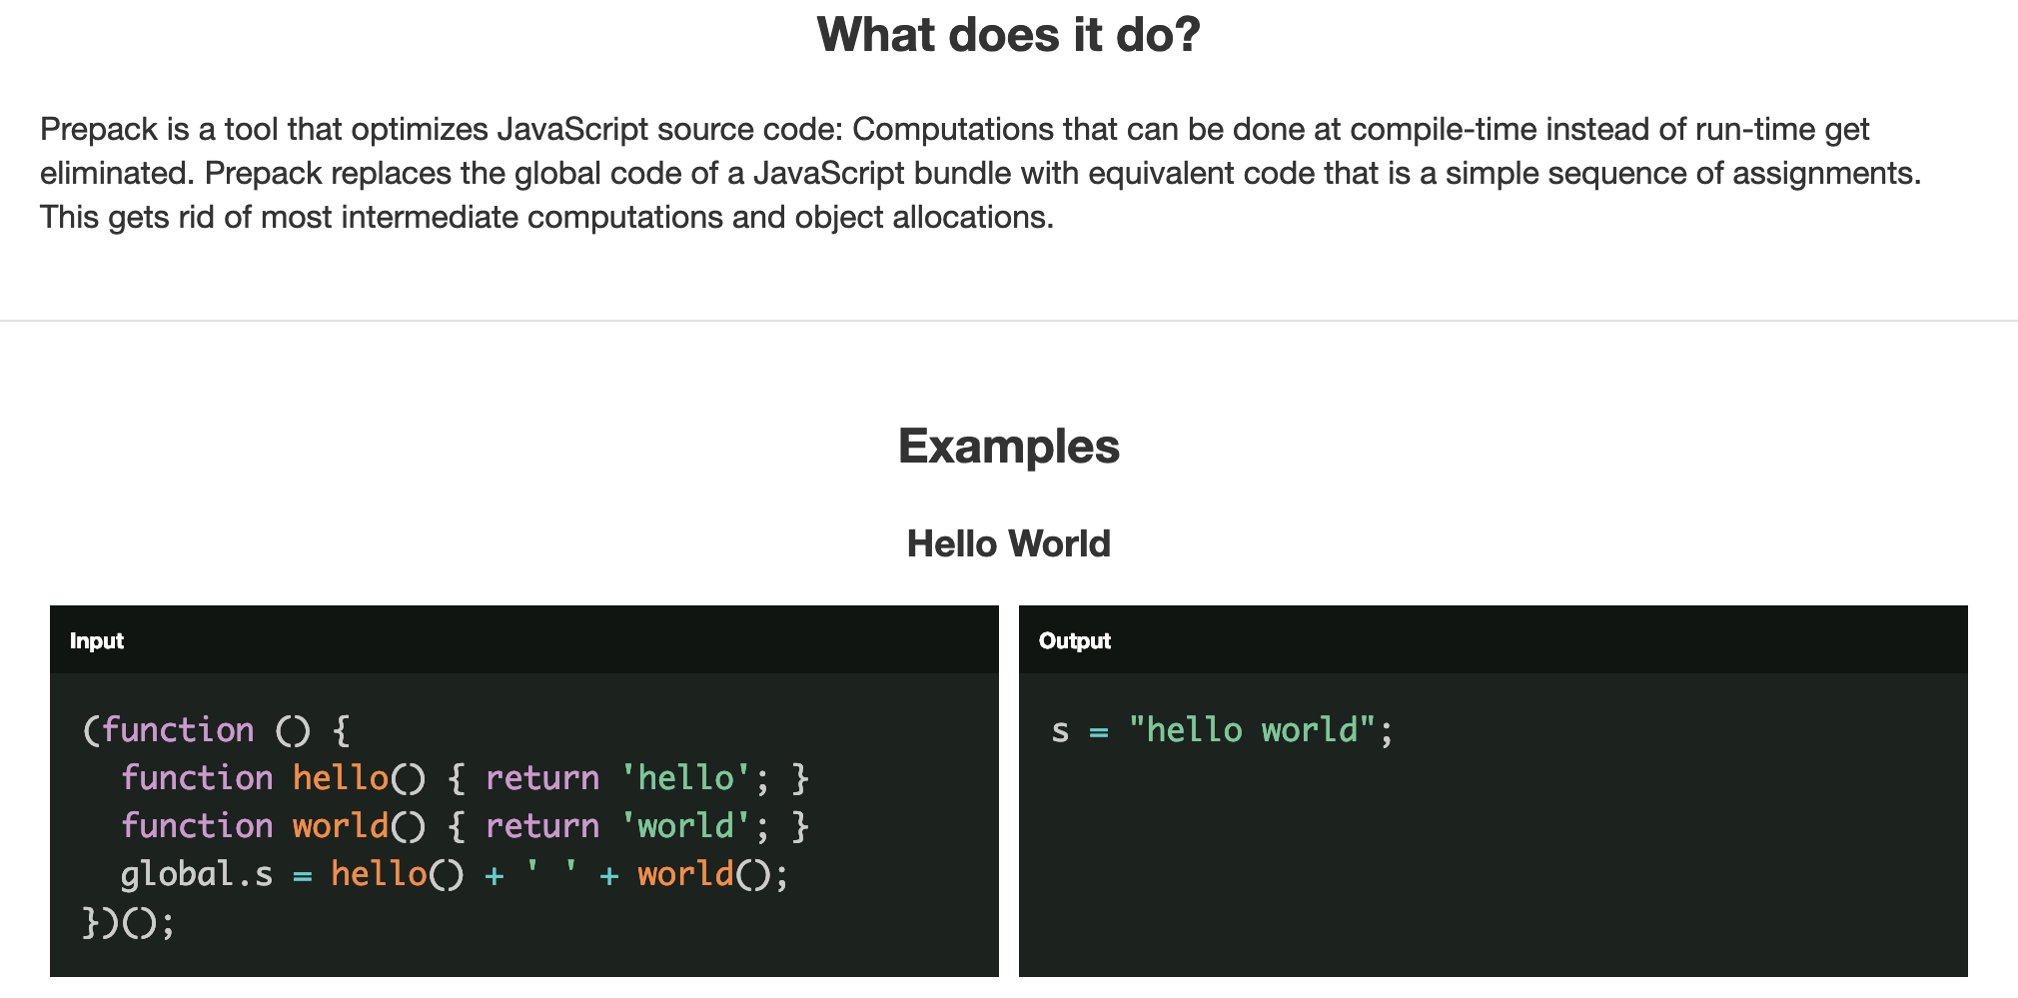Click the paragraph starting 'Prepack is a tool'
2018x998 pixels.
981,173
